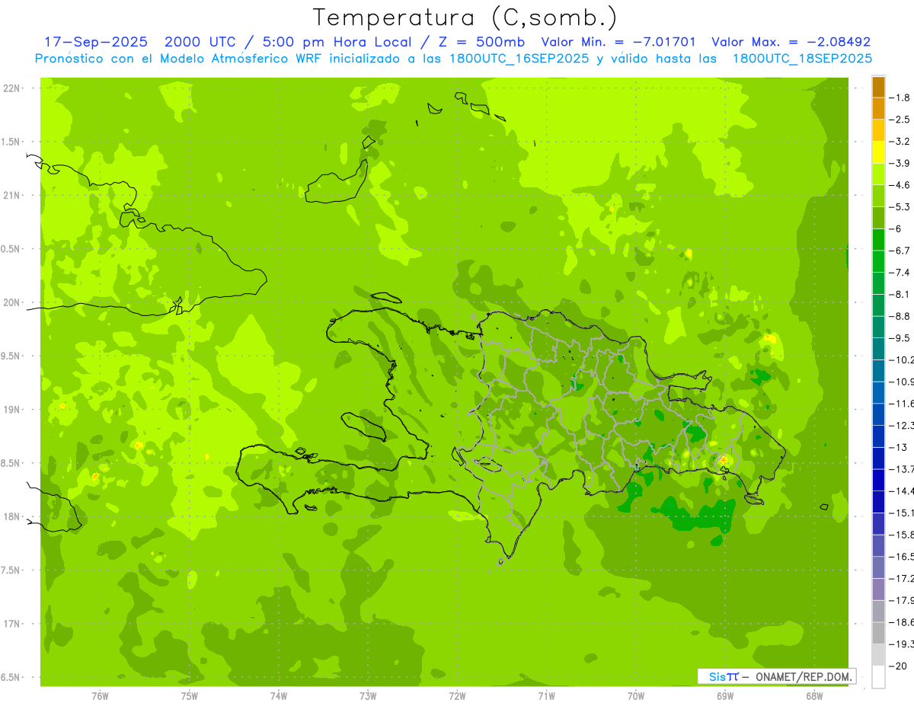914x706 pixels.
Task: Click the "Valor Min. = -7.01701" readout
Action: (618, 42)
